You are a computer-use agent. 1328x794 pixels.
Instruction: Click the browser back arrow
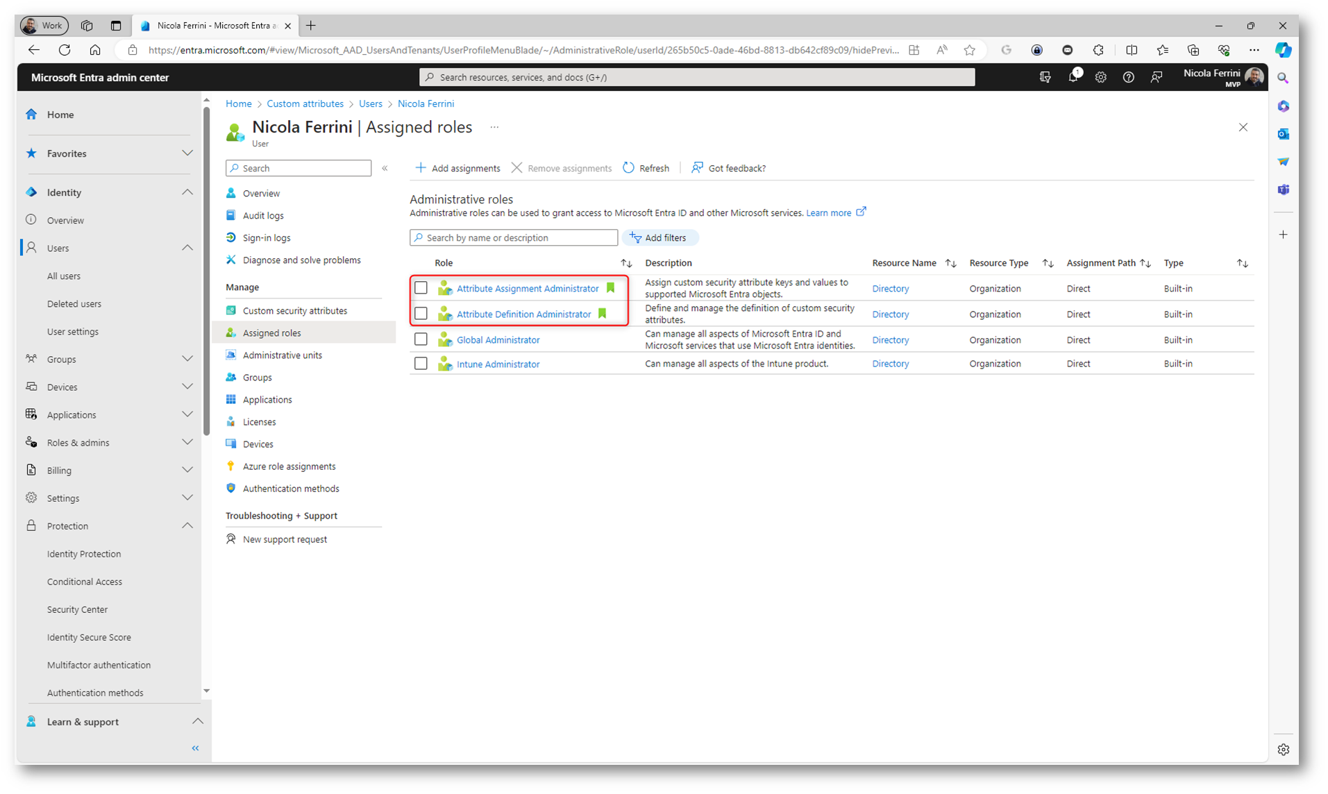(33, 50)
